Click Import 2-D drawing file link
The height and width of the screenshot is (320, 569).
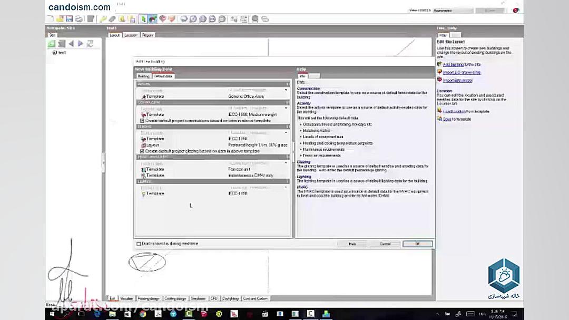pos(462,72)
